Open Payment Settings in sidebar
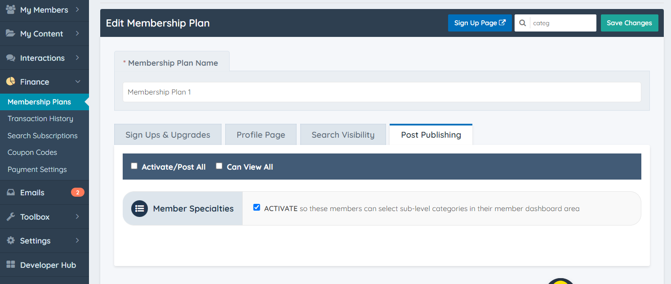671x284 pixels. point(37,169)
